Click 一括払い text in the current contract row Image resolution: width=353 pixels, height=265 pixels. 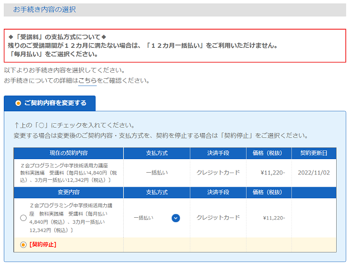tap(157, 173)
